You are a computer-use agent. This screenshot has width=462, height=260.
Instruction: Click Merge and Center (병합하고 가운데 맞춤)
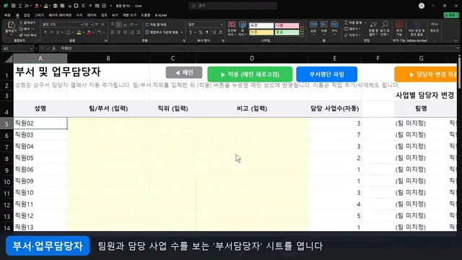tap(162, 32)
